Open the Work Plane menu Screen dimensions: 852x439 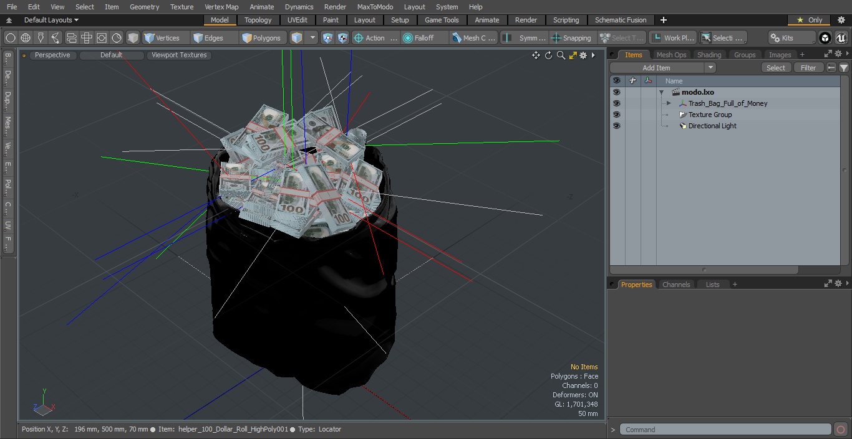(x=672, y=38)
